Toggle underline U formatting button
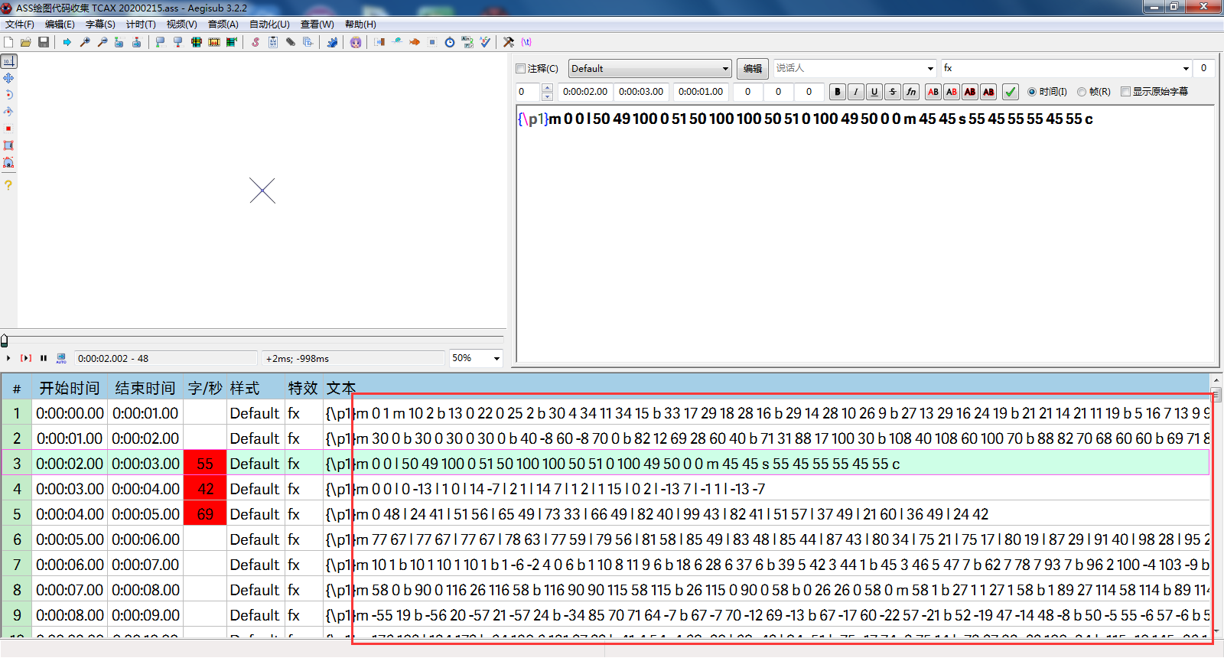 coord(874,92)
